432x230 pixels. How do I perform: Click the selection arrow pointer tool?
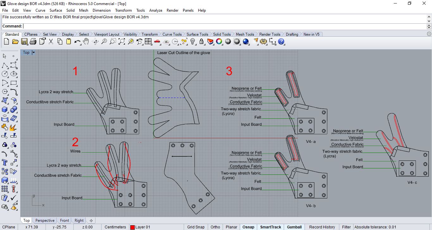5,56
